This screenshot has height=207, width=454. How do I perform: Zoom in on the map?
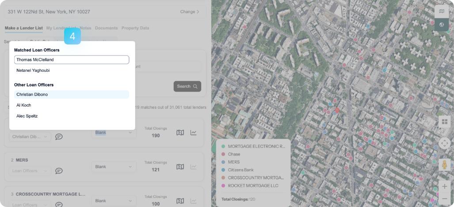(x=444, y=186)
